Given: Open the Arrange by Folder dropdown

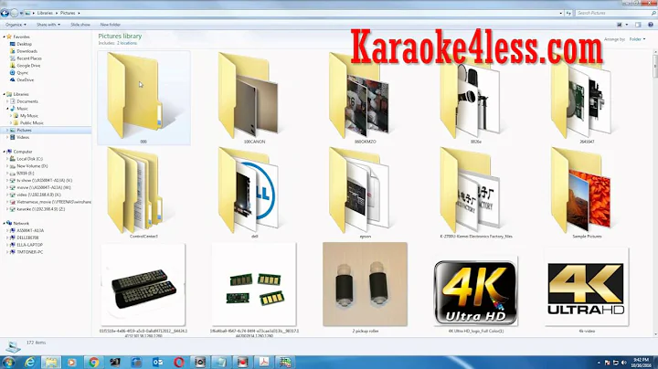Looking at the screenshot, I should coord(638,39).
